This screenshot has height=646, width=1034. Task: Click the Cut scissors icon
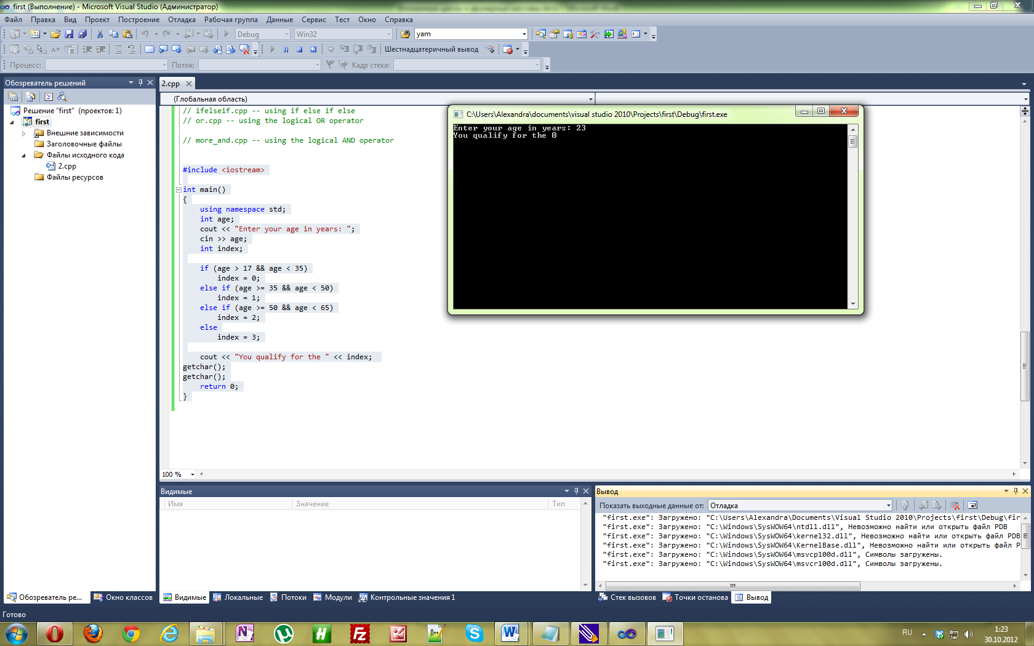tap(100, 34)
